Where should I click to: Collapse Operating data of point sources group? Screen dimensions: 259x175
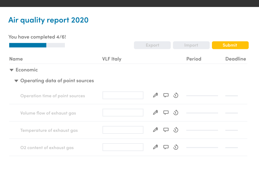(16, 81)
